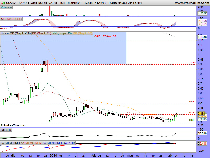The width and height of the screenshot is (210, 158).
Task: Click the MM (Simple 50) indicator label
Action: tap(82, 33)
